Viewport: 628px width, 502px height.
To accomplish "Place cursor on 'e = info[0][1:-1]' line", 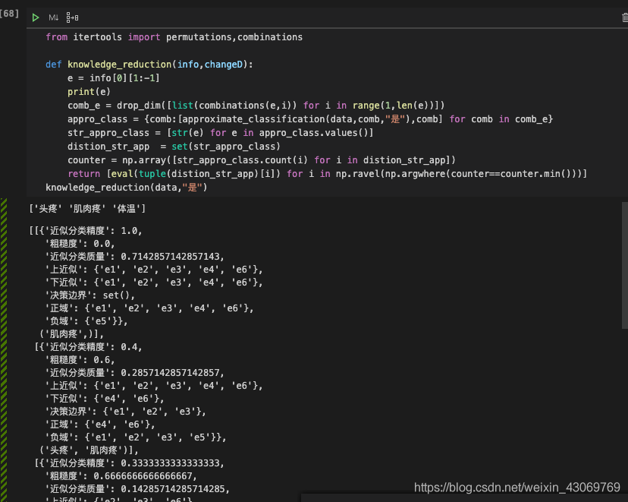I will tap(113, 78).
